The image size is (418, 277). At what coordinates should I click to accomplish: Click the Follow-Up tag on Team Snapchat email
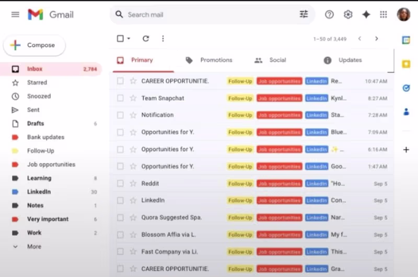click(x=240, y=98)
